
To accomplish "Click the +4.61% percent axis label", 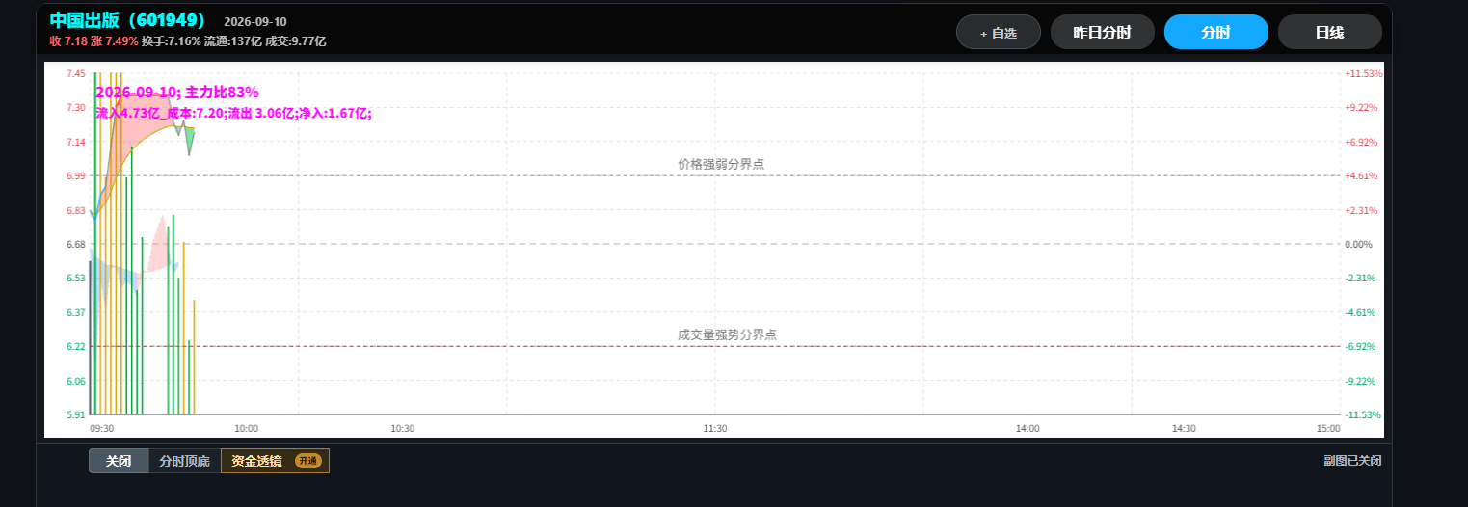I will point(1361,176).
